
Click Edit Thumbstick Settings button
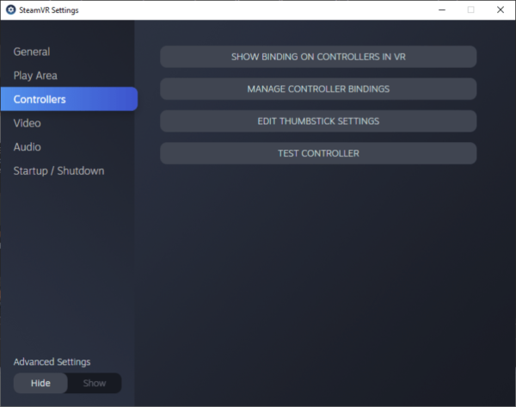tap(318, 121)
